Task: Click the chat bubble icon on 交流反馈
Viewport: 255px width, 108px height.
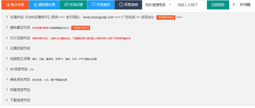Action: pyautogui.click(x=66, y=5)
